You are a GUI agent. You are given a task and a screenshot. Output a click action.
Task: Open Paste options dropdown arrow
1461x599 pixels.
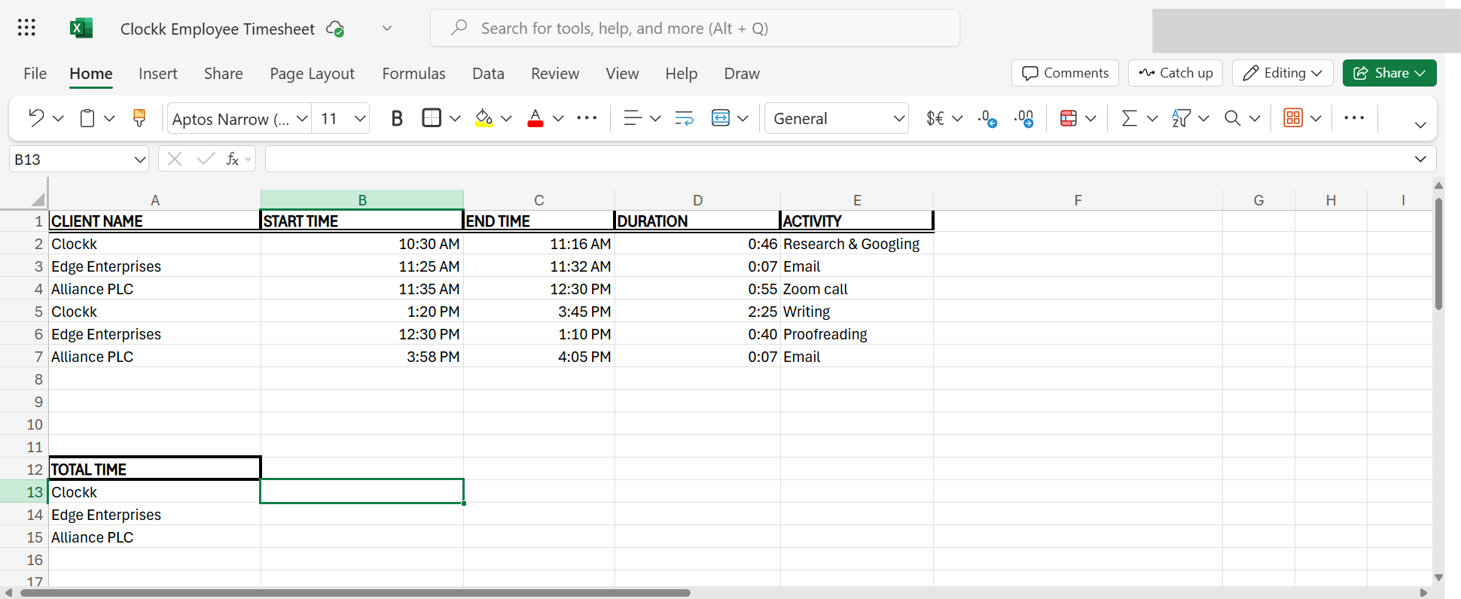tap(109, 118)
